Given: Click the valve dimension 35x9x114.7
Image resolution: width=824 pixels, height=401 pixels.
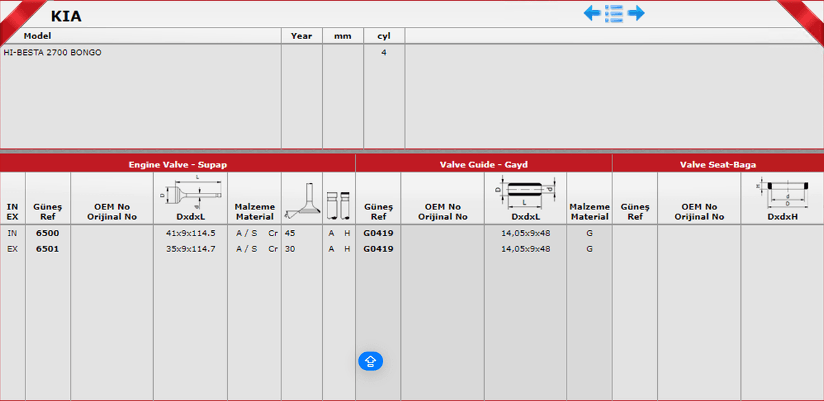Looking at the screenshot, I should [191, 249].
